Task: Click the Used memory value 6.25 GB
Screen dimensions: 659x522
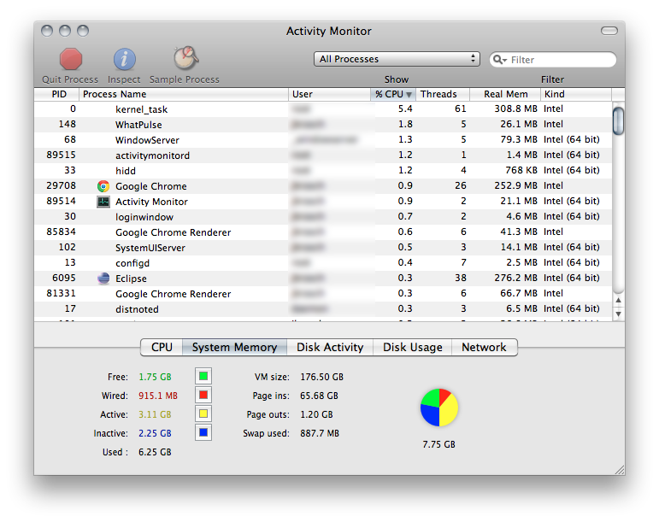Action: point(155,452)
